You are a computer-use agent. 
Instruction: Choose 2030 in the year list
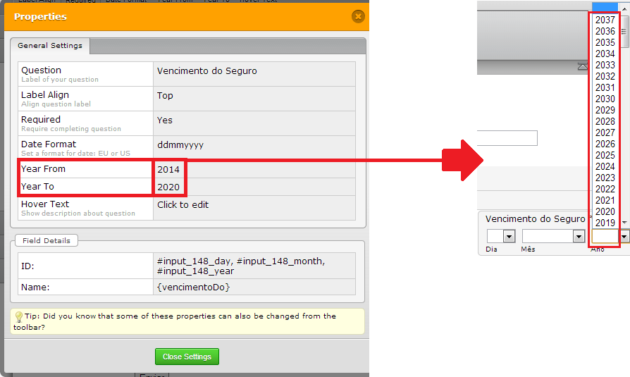pos(605,99)
